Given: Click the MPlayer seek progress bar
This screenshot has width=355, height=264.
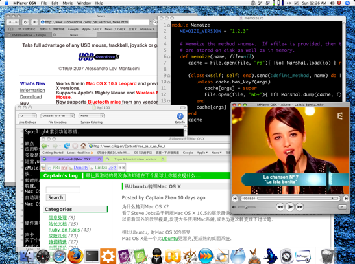Looking at the screenshot, I should pos(298,199).
